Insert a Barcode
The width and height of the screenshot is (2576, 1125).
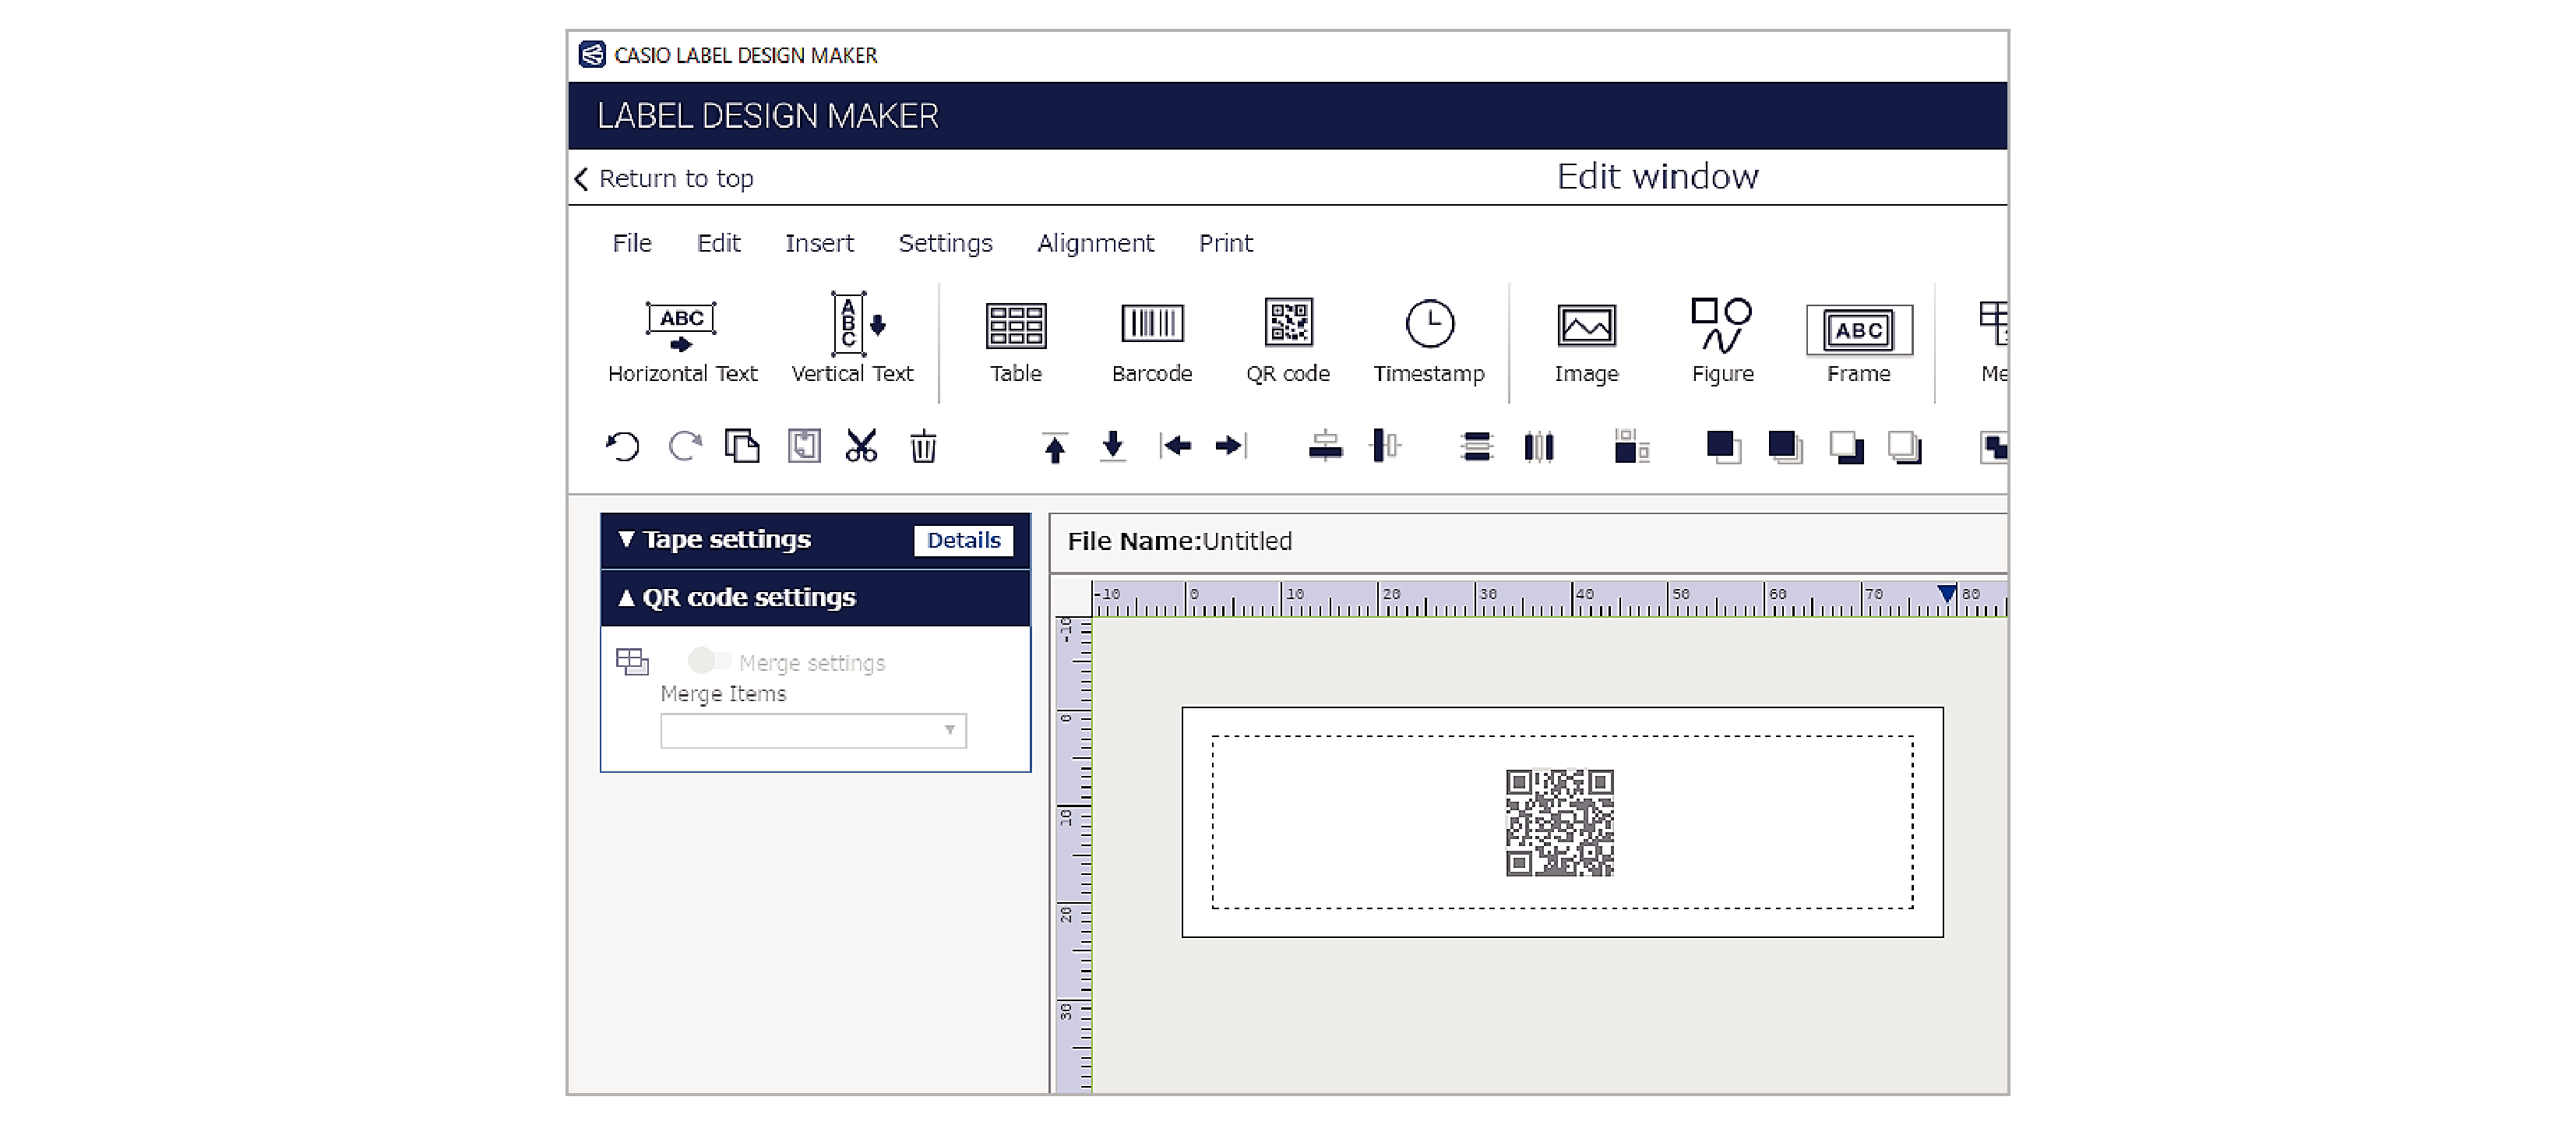[x=1153, y=340]
